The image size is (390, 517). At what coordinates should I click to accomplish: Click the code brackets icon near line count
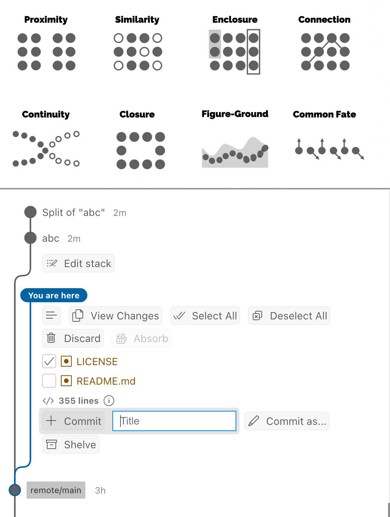[x=48, y=401]
